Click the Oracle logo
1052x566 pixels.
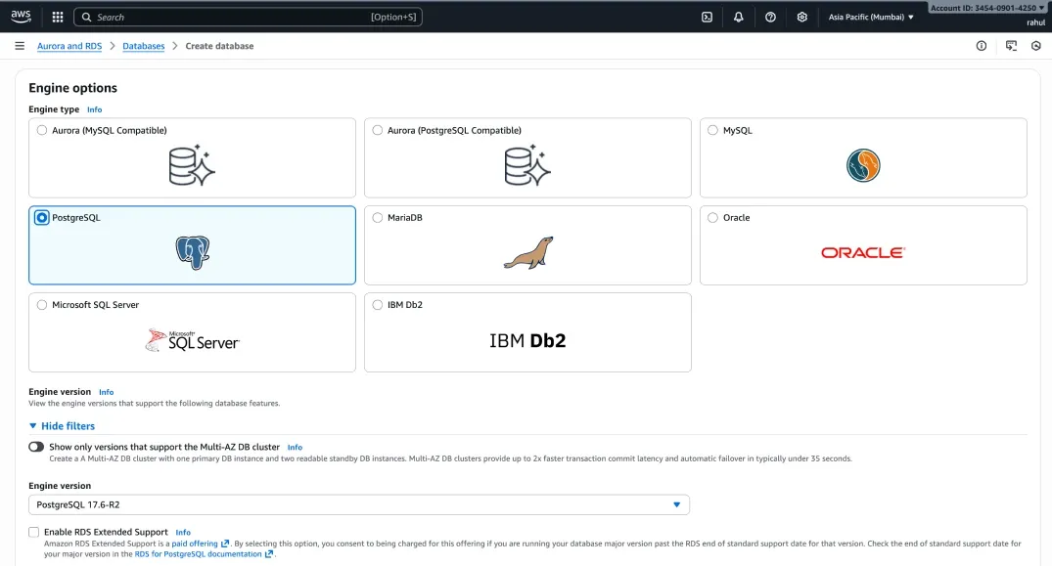(x=863, y=252)
